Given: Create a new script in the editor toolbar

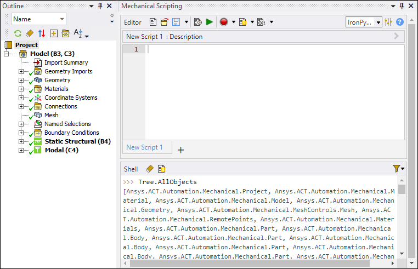Looking at the screenshot, I should (x=153, y=22).
